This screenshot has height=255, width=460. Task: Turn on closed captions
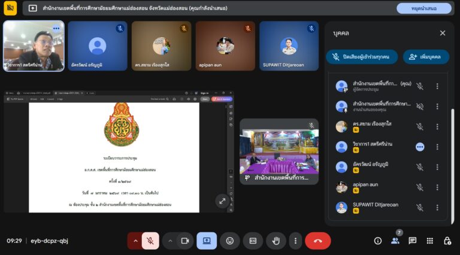(253, 241)
